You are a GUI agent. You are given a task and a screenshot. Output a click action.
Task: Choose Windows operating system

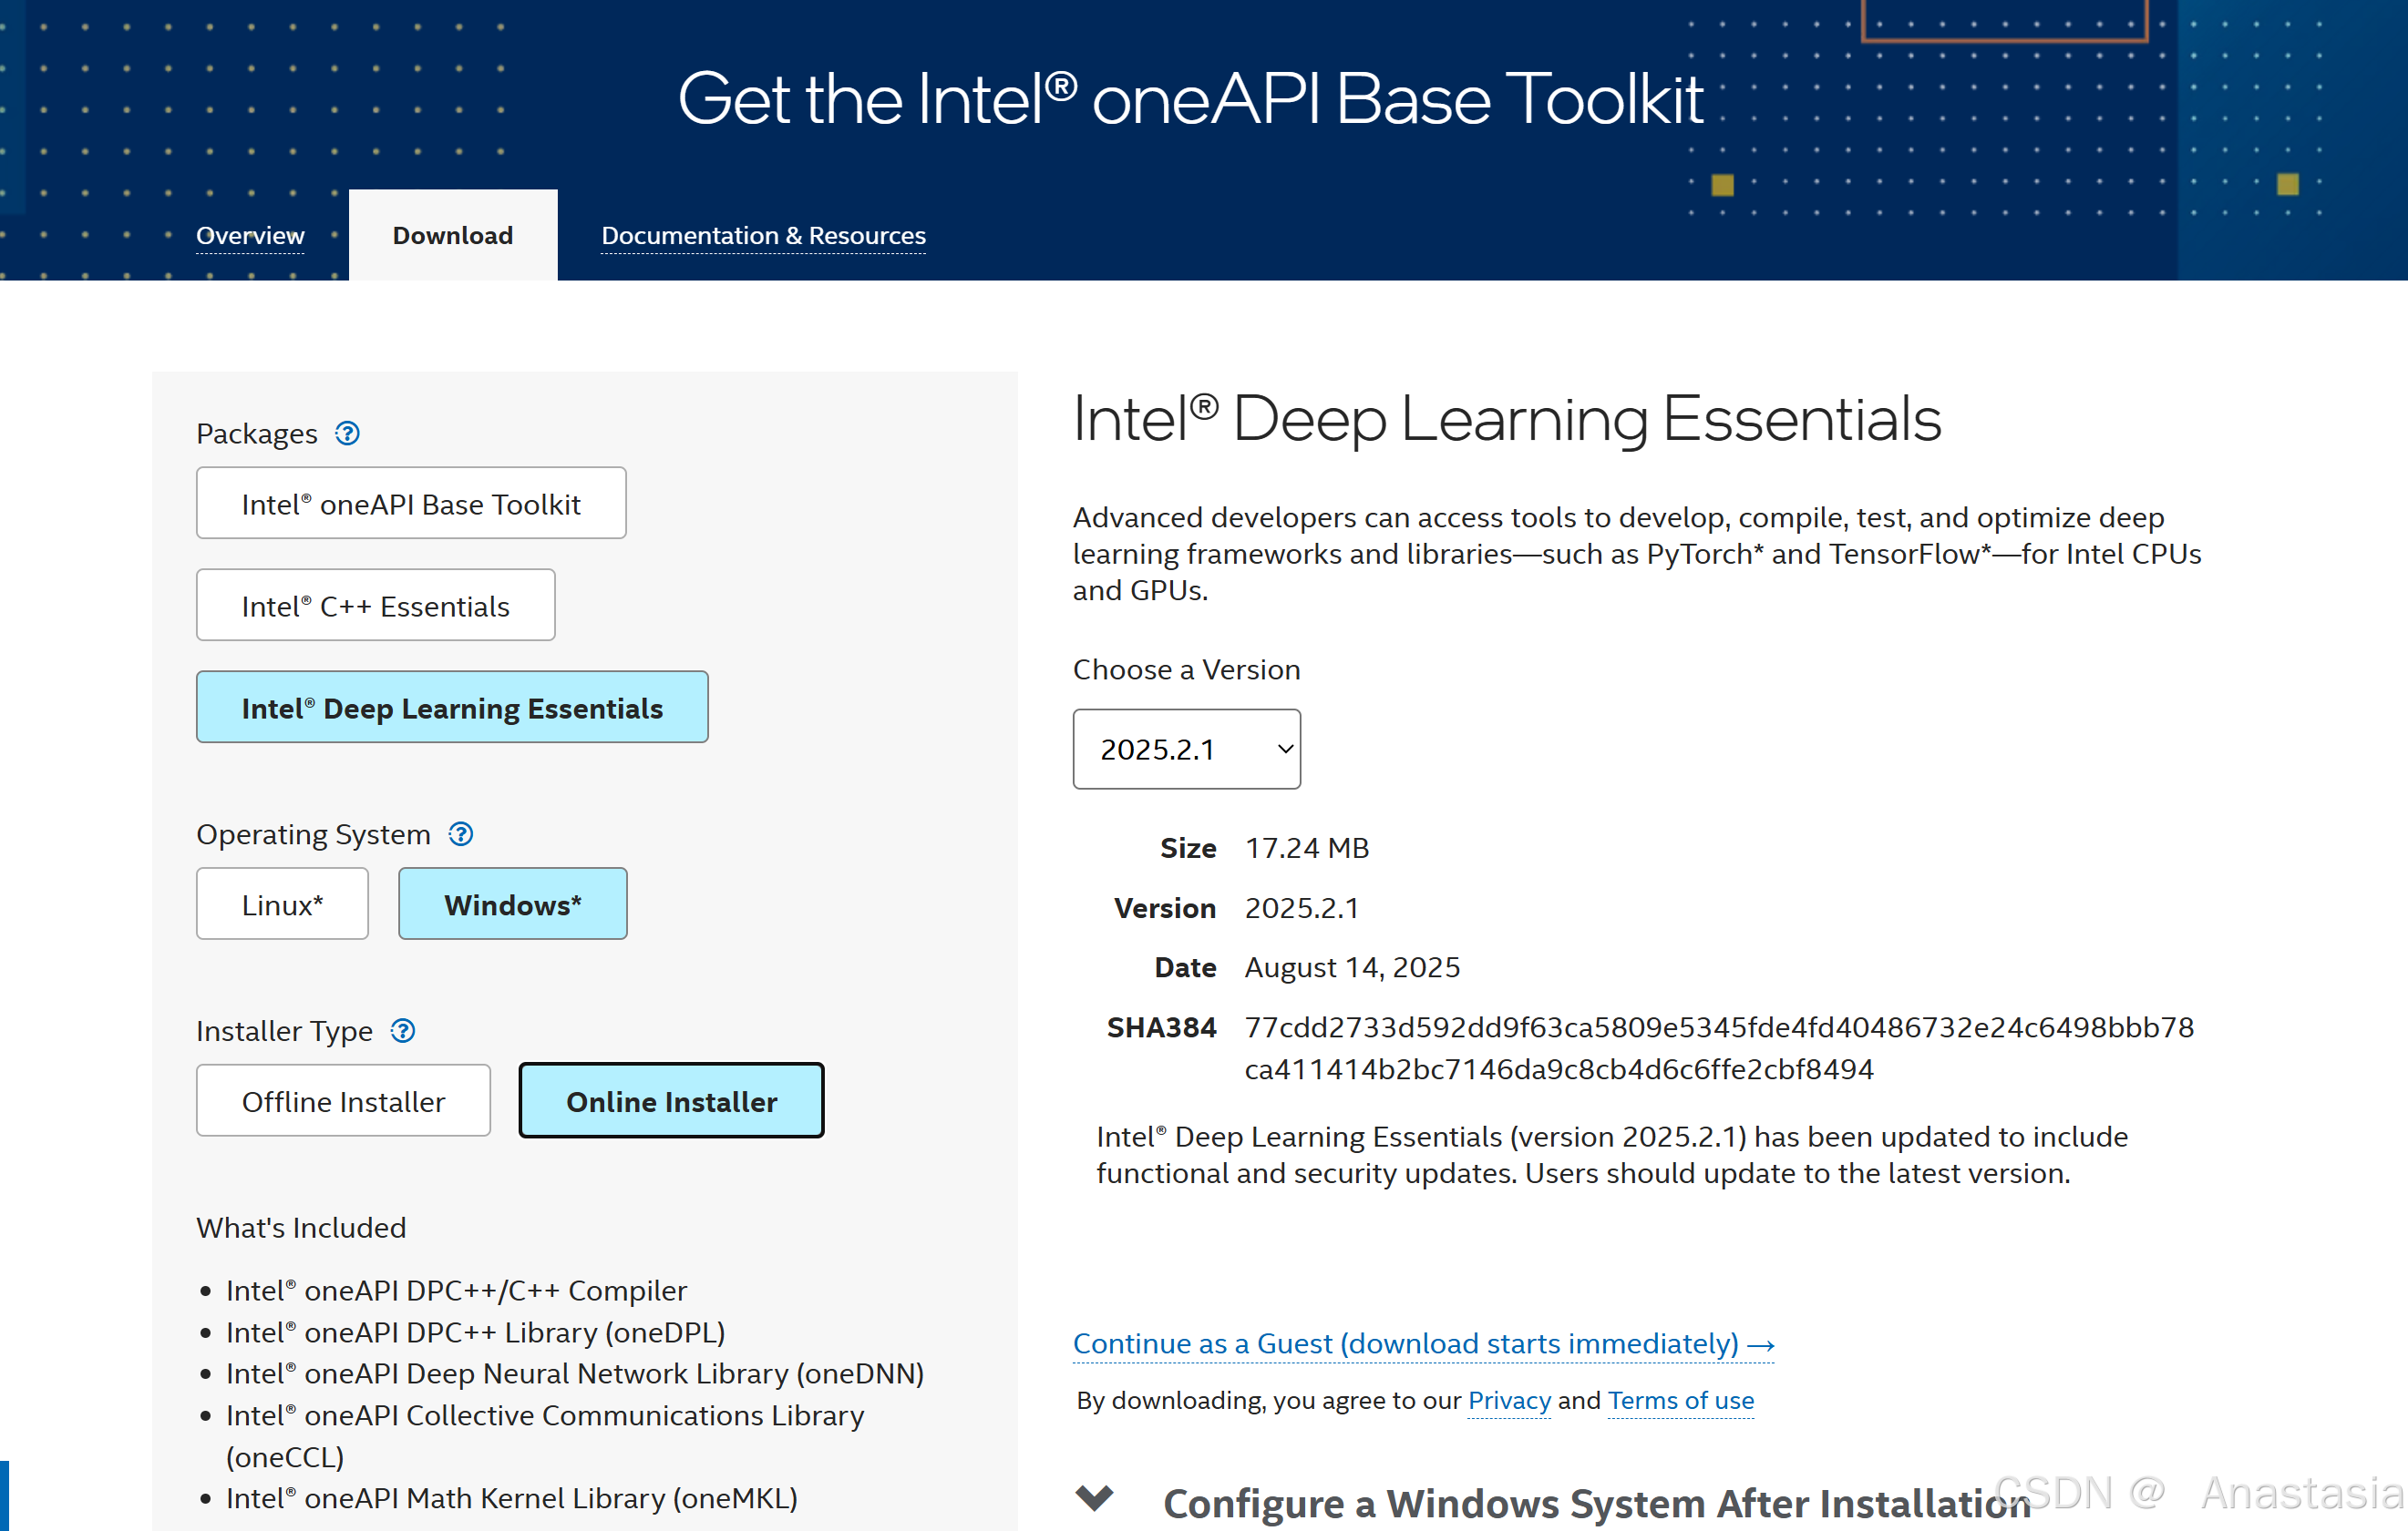pos(512,904)
